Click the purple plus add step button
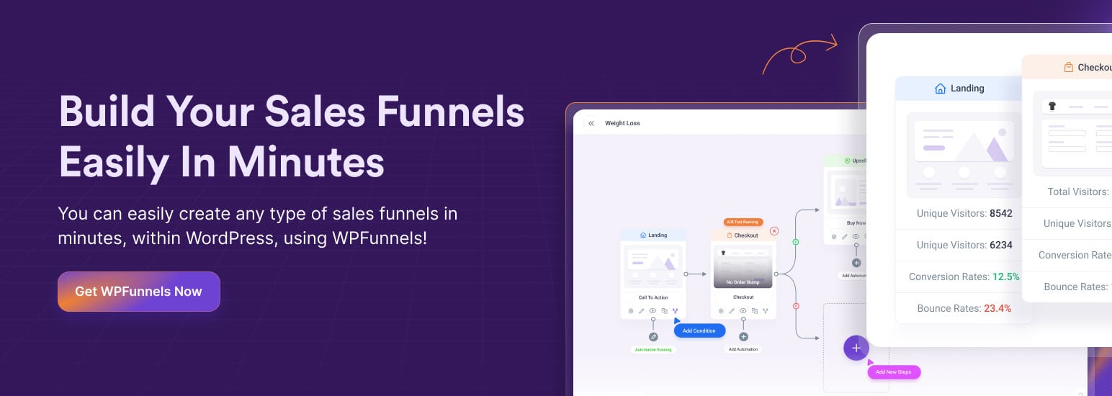This screenshot has height=396, width=1112. (x=856, y=348)
